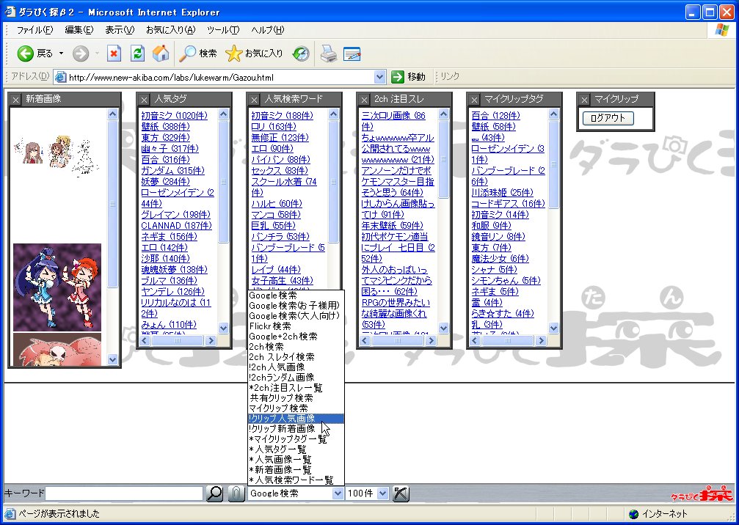739x525 pixels.
Task: Open the Google検索 search type combo box
Action: [296, 493]
